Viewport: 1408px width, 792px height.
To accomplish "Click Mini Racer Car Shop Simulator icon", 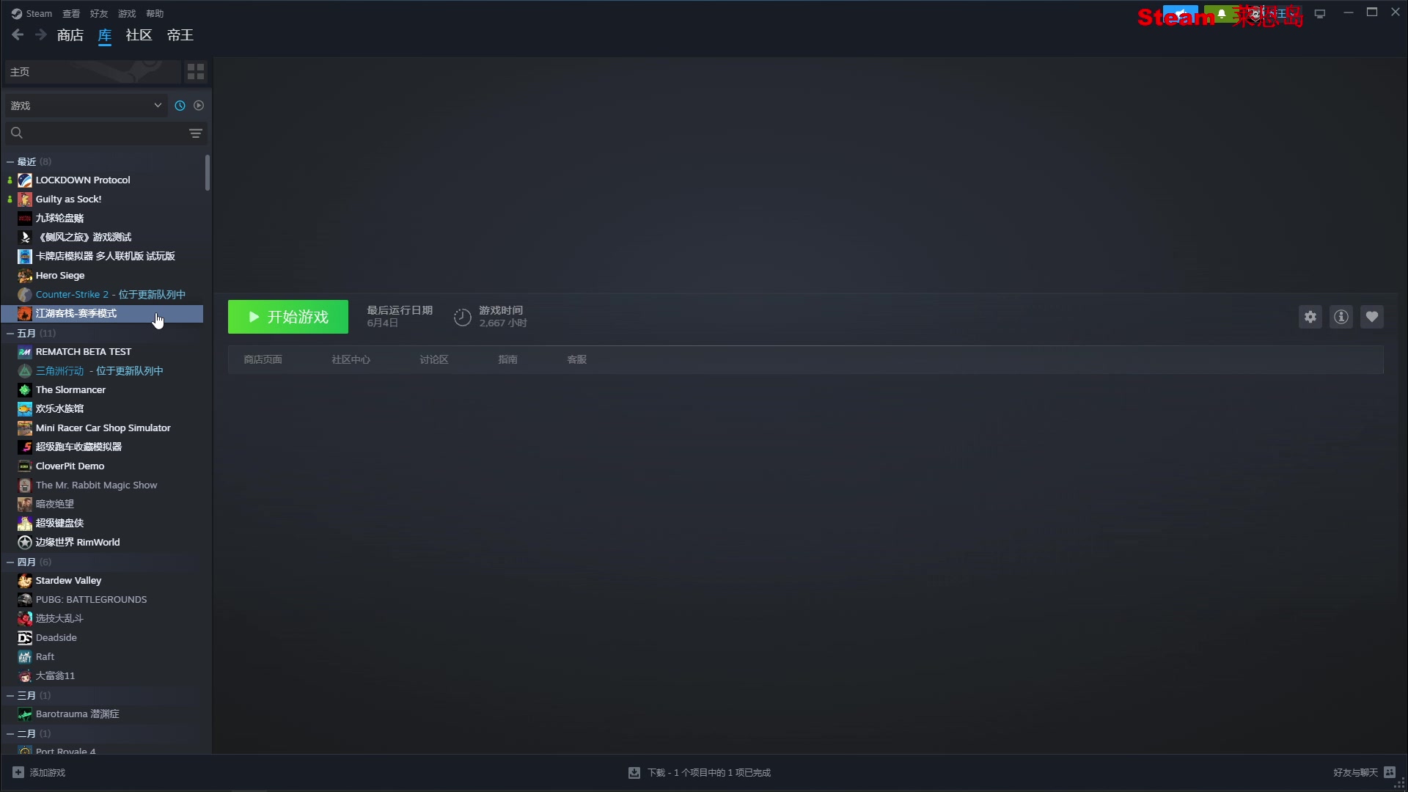I will pyautogui.click(x=25, y=428).
